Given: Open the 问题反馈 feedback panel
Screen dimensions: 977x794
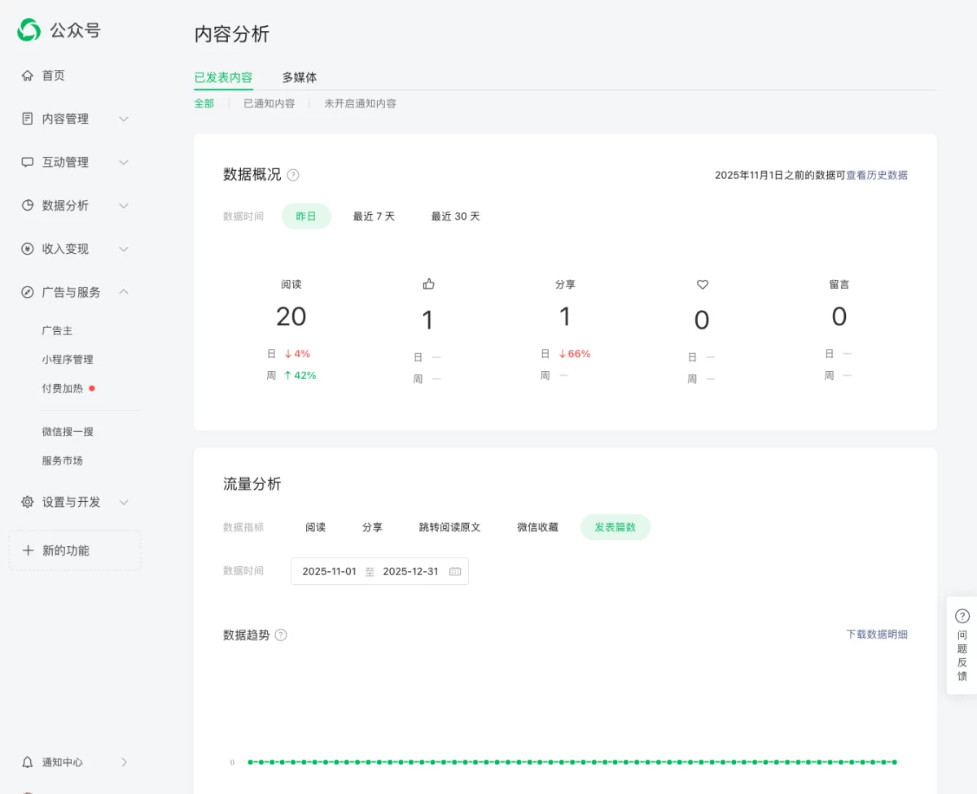Looking at the screenshot, I should click(962, 645).
